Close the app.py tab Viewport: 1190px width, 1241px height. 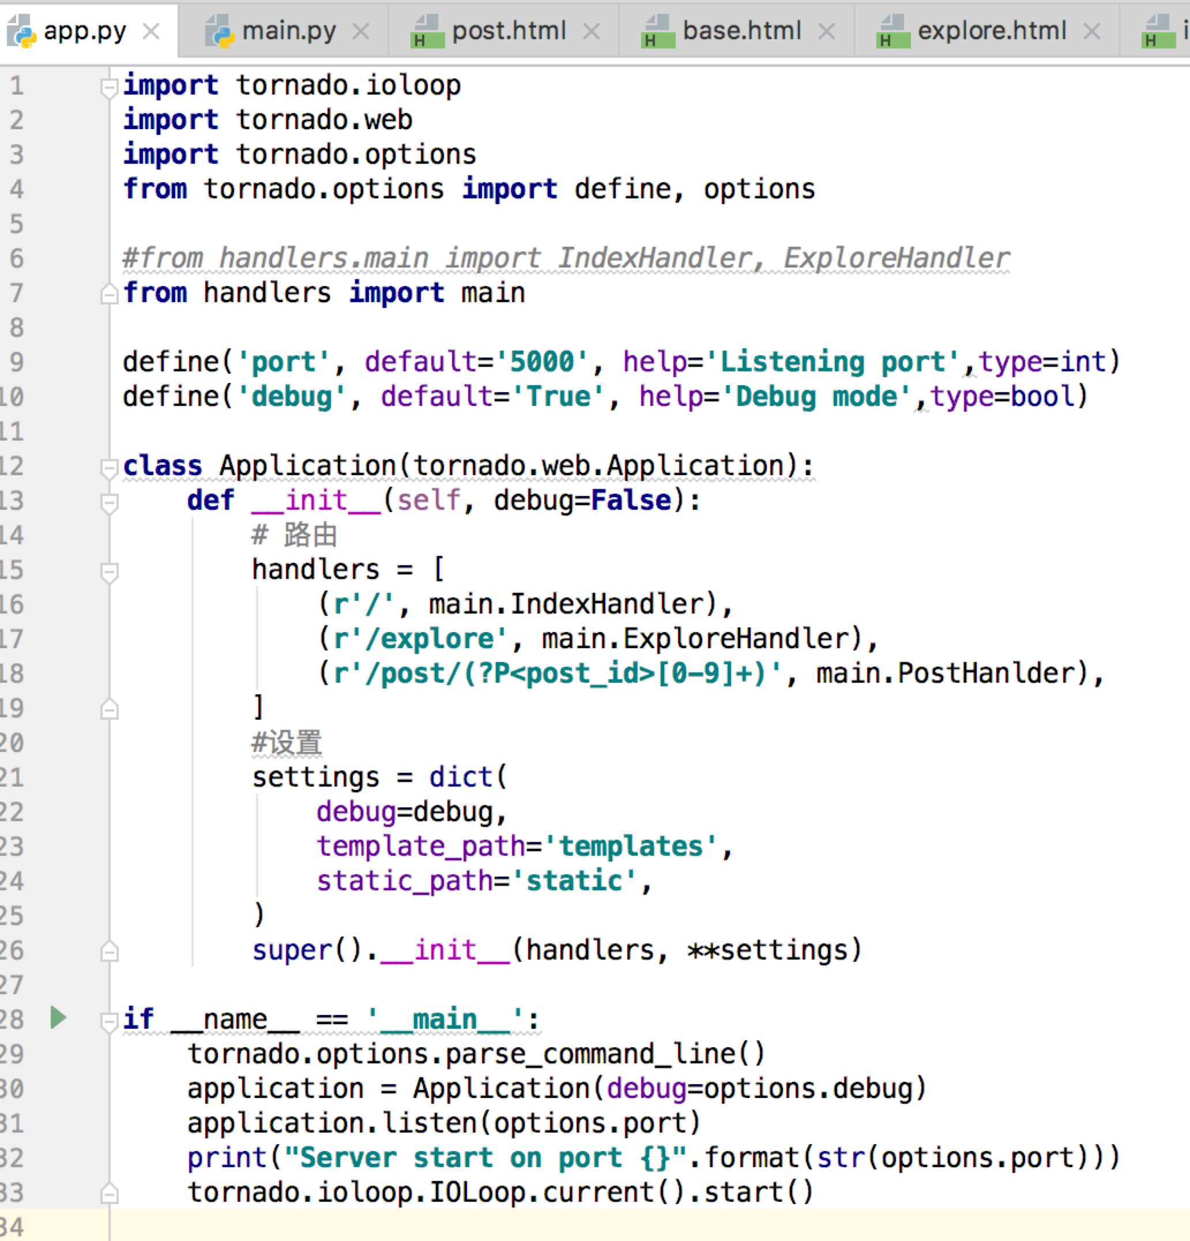pyautogui.click(x=150, y=31)
